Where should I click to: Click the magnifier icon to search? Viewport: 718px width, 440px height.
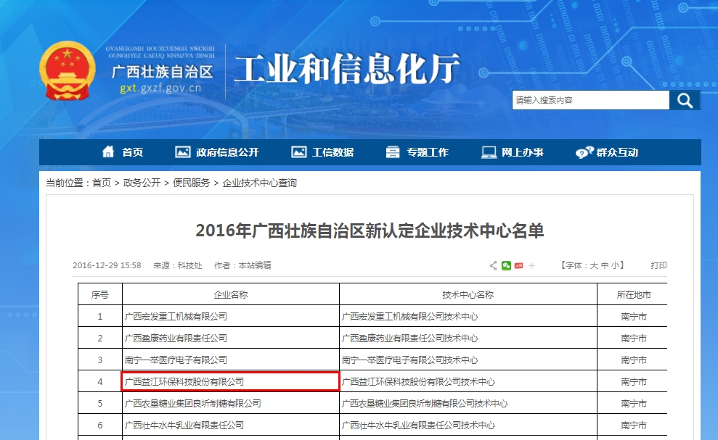[684, 100]
